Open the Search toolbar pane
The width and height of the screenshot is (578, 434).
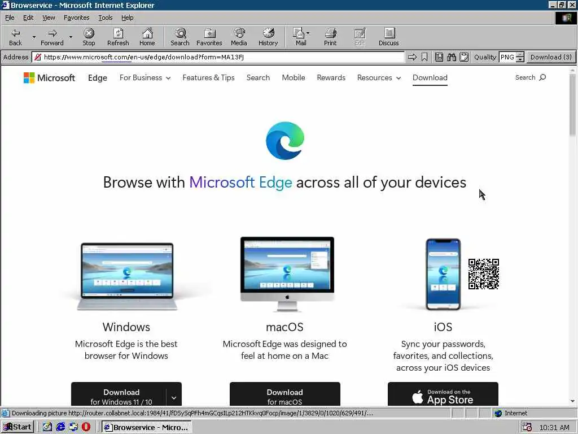(180, 37)
